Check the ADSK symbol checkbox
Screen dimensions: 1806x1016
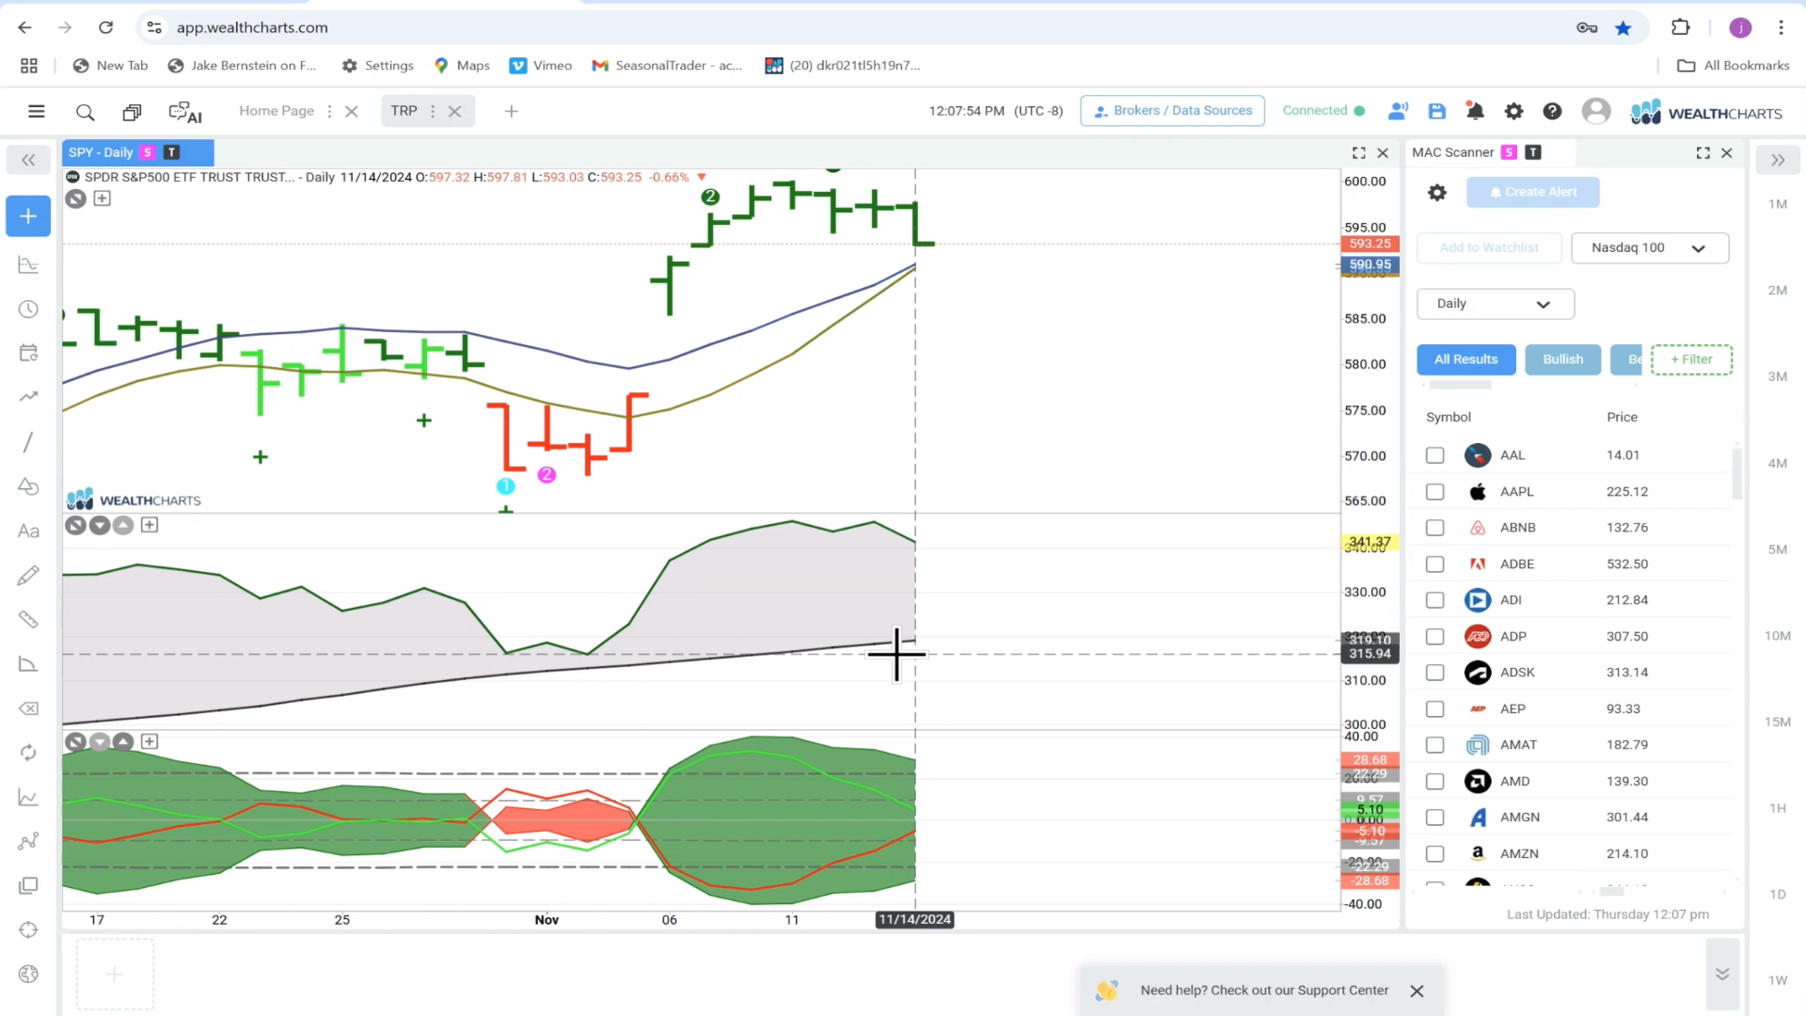[1434, 673]
